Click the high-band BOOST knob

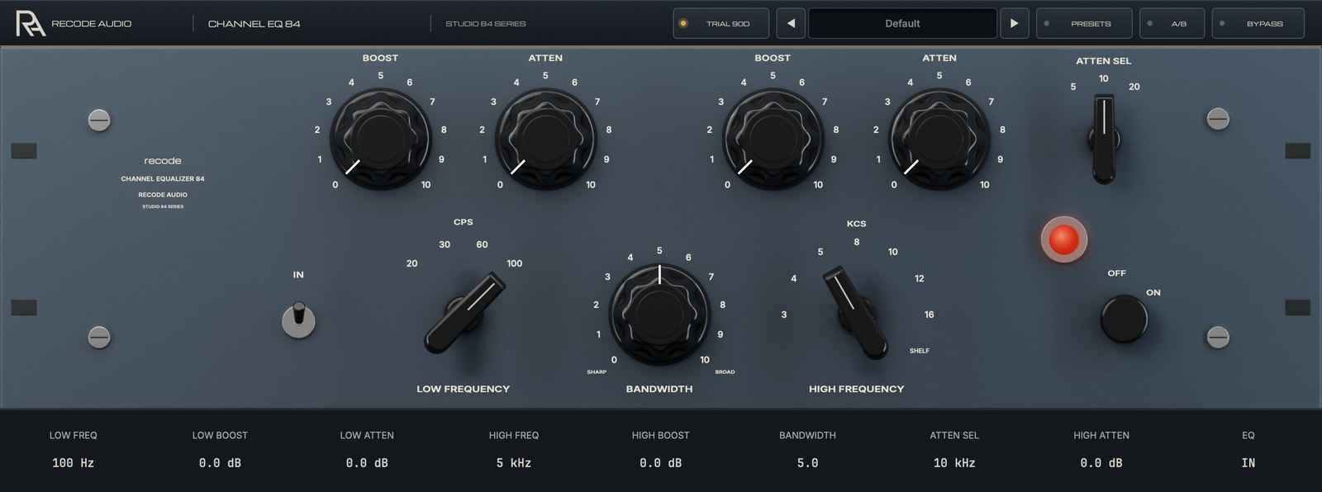coord(773,139)
